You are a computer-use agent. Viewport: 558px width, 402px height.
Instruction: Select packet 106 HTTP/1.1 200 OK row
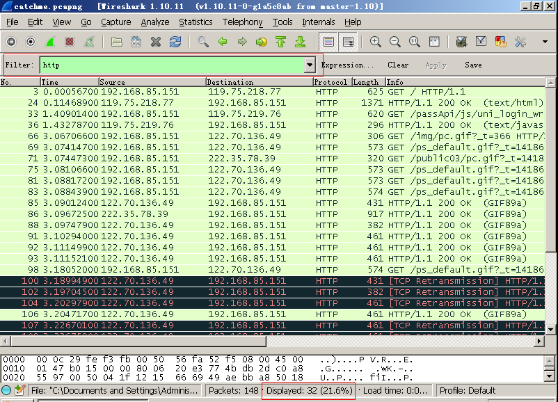click(x=272, y=314)
